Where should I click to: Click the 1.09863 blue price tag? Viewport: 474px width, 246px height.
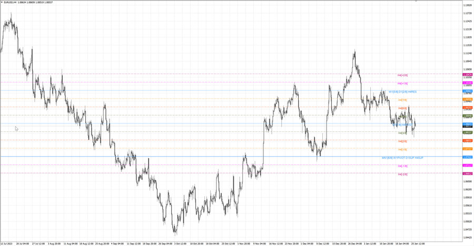(468, 91)
